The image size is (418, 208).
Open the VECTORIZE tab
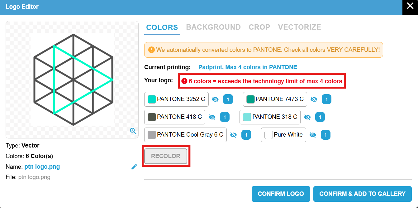point(300,27)
